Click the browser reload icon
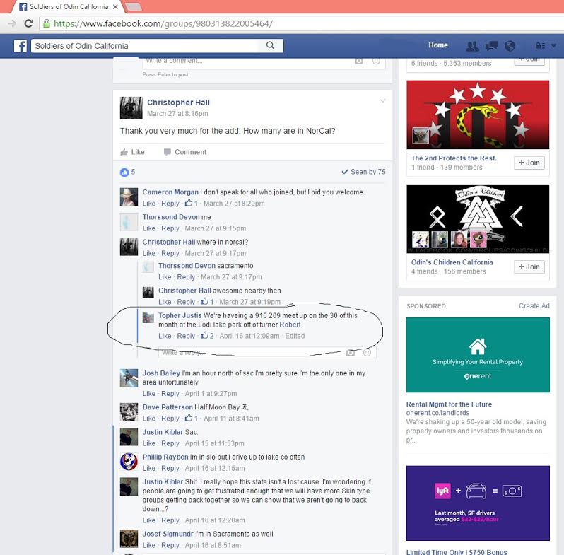Viewport: 564px width, 555px height. [28, 23]
